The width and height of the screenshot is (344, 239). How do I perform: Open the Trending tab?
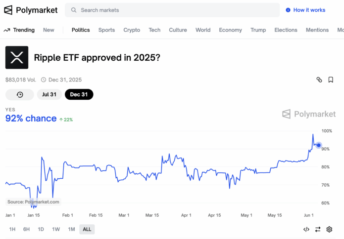pyautogui.click(x=19, y=30)
